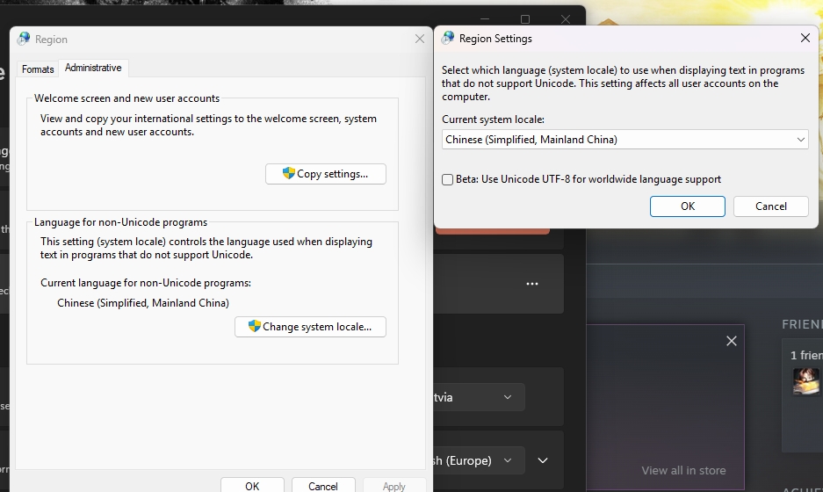The height and width of the screenshot is (492, 823).
Task: Click View all in store link
Action: pos(683,470)
